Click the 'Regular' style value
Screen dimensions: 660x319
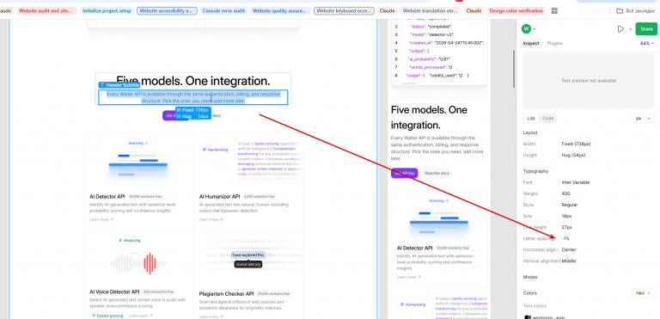(570, 205)
